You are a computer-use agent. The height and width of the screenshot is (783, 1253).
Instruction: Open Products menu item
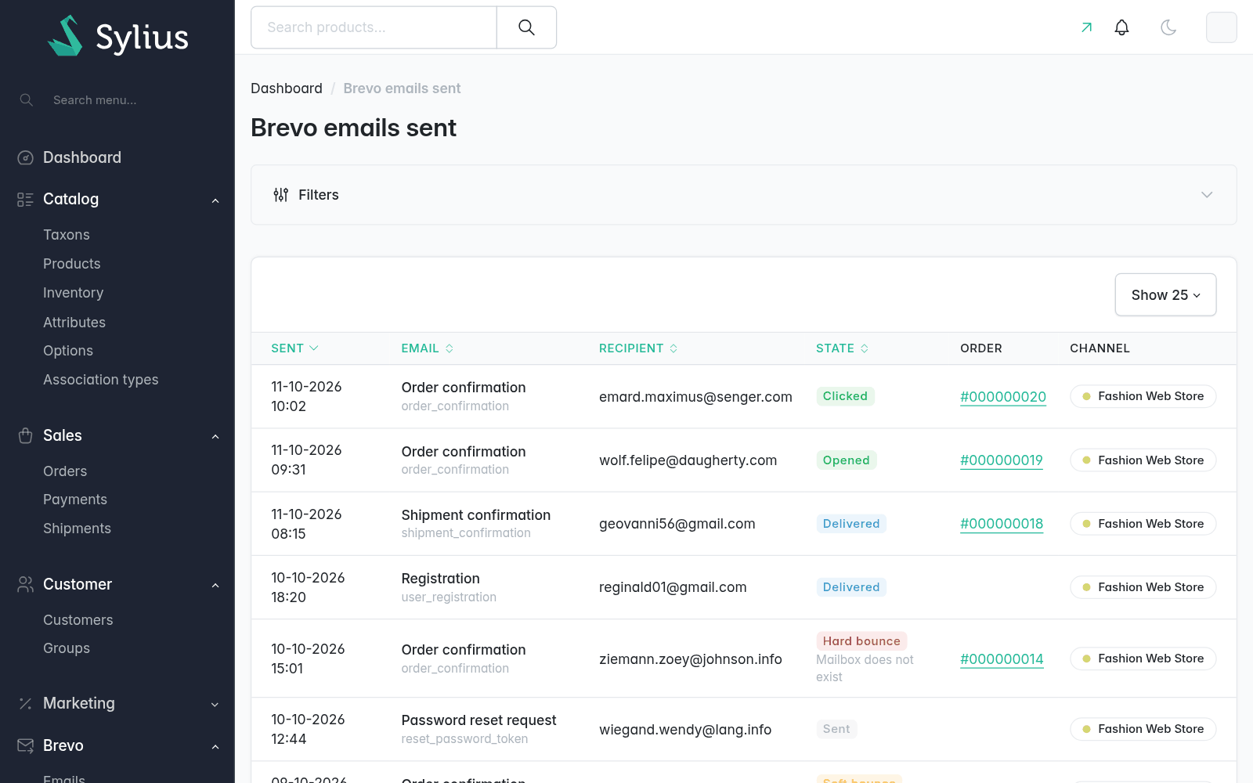pyautogui.click(x=72, y=264)
